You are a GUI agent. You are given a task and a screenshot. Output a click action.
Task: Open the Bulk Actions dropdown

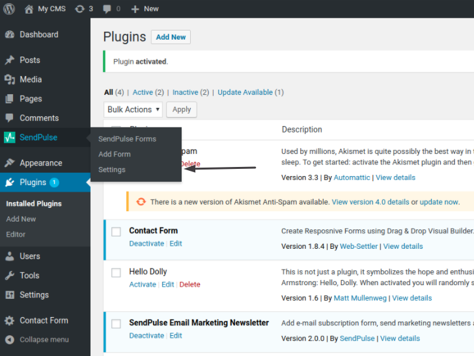click(x=133, y=110)
